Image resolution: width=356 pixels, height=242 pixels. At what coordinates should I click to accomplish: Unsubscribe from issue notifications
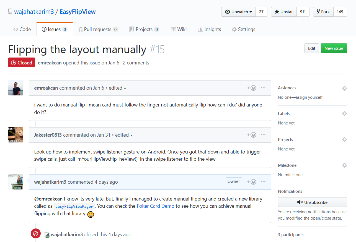(x=313, y=202)
